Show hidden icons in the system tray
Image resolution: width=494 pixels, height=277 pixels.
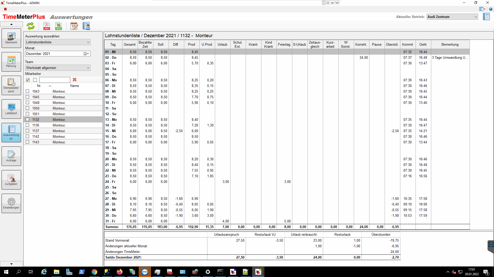pyautogui.click(x=448, y=272)
